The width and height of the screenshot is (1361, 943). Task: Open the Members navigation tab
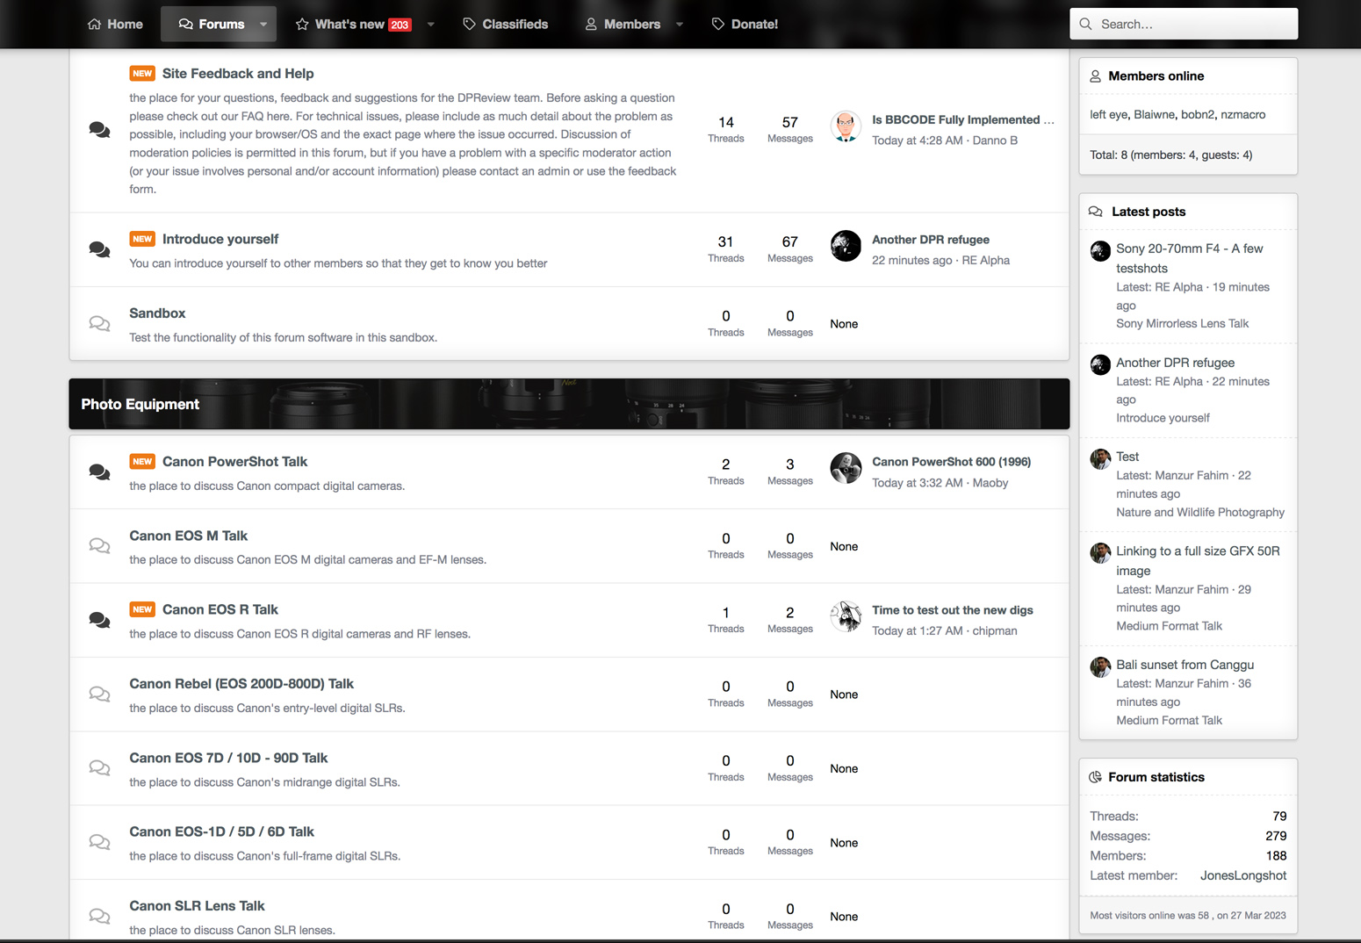coord(623,25)
